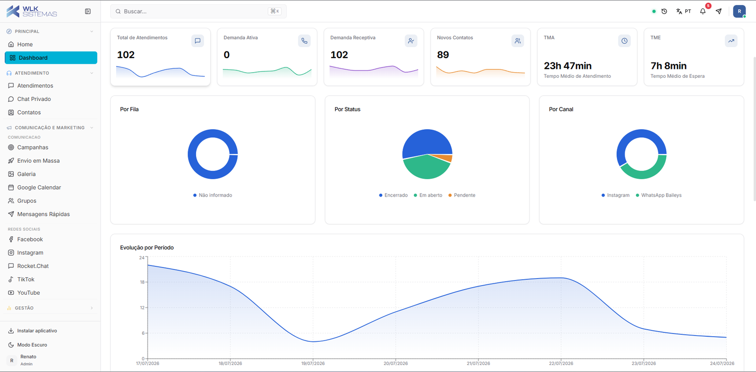This screenshot has width=756, height=372.
Task: Click phone icon on Demanda Ativa card
Action: pyautogui.click(x=304, y=41)
